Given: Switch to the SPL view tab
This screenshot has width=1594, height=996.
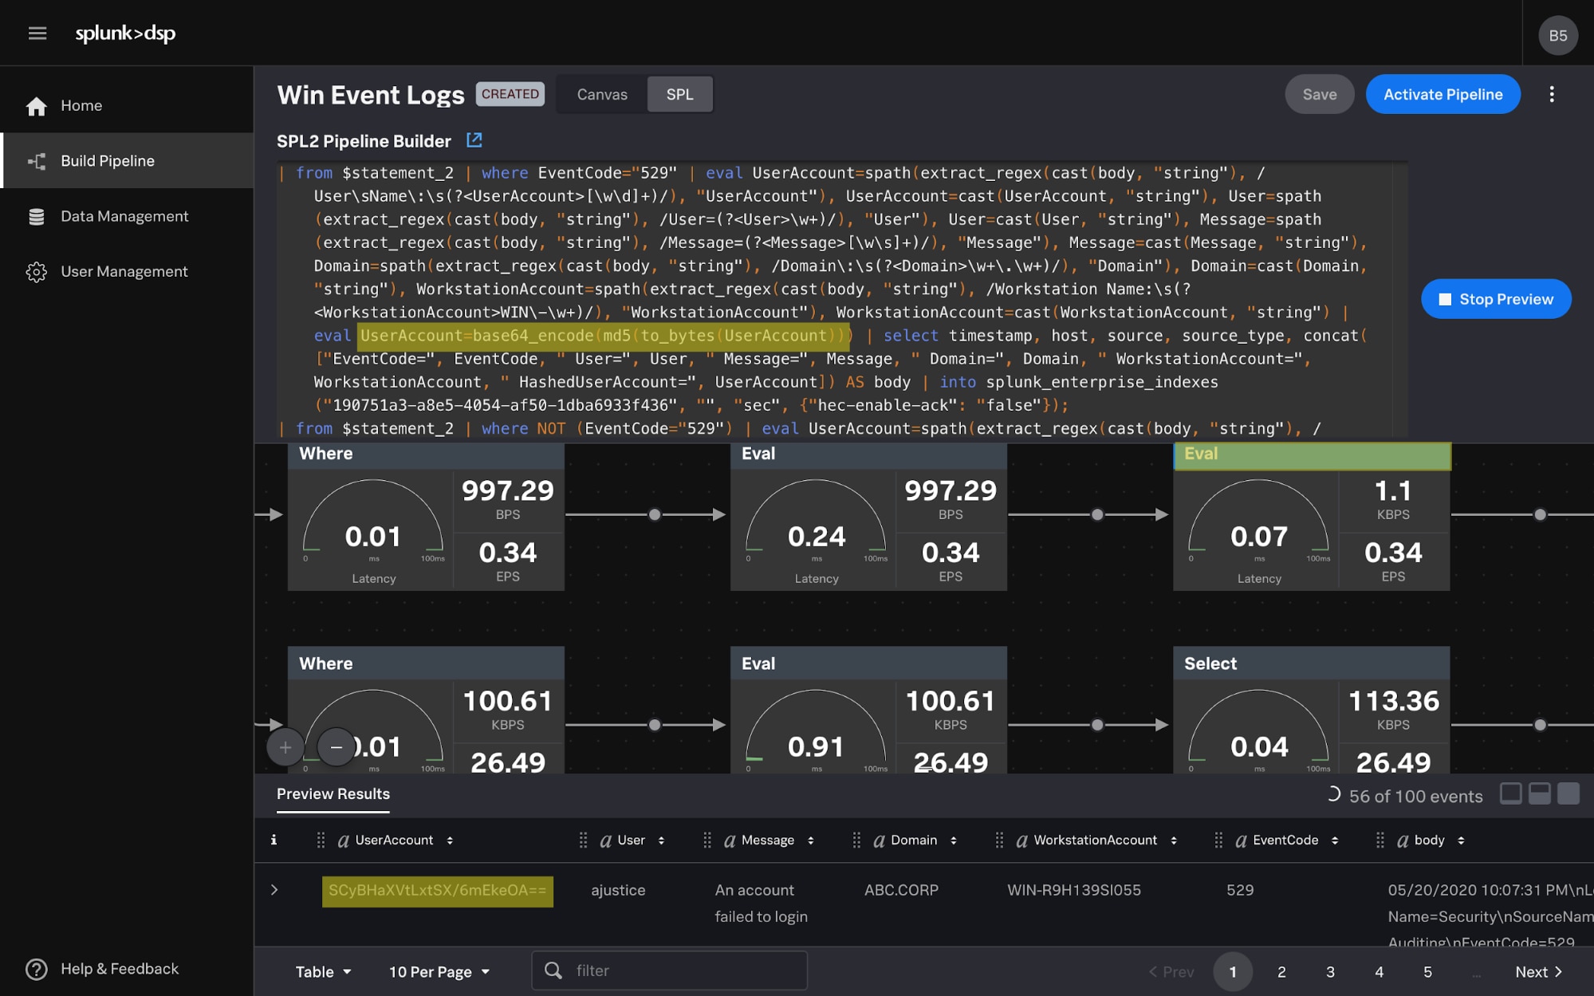Looking at the screenshot, I should pos(679,94).
